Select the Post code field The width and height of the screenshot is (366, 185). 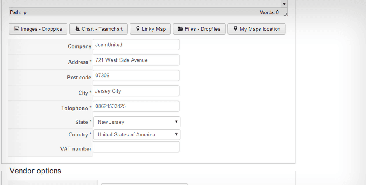pyautogui.click(x=136, y=76)
